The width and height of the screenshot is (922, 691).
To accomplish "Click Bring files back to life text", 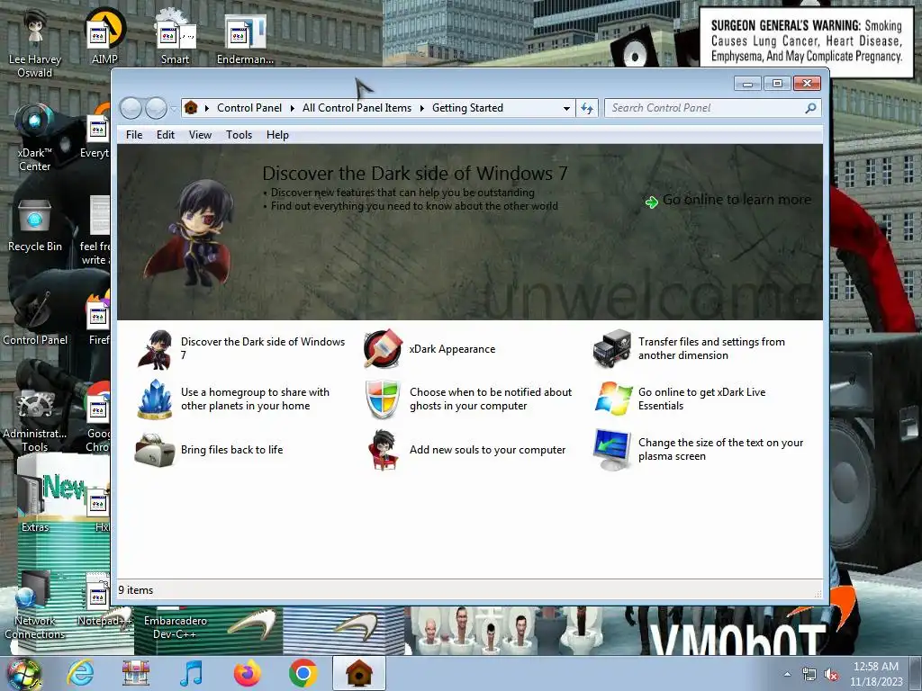I will [231, 450].
